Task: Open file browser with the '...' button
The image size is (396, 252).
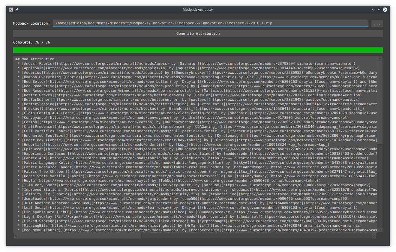Action: (x=377, y=23)
